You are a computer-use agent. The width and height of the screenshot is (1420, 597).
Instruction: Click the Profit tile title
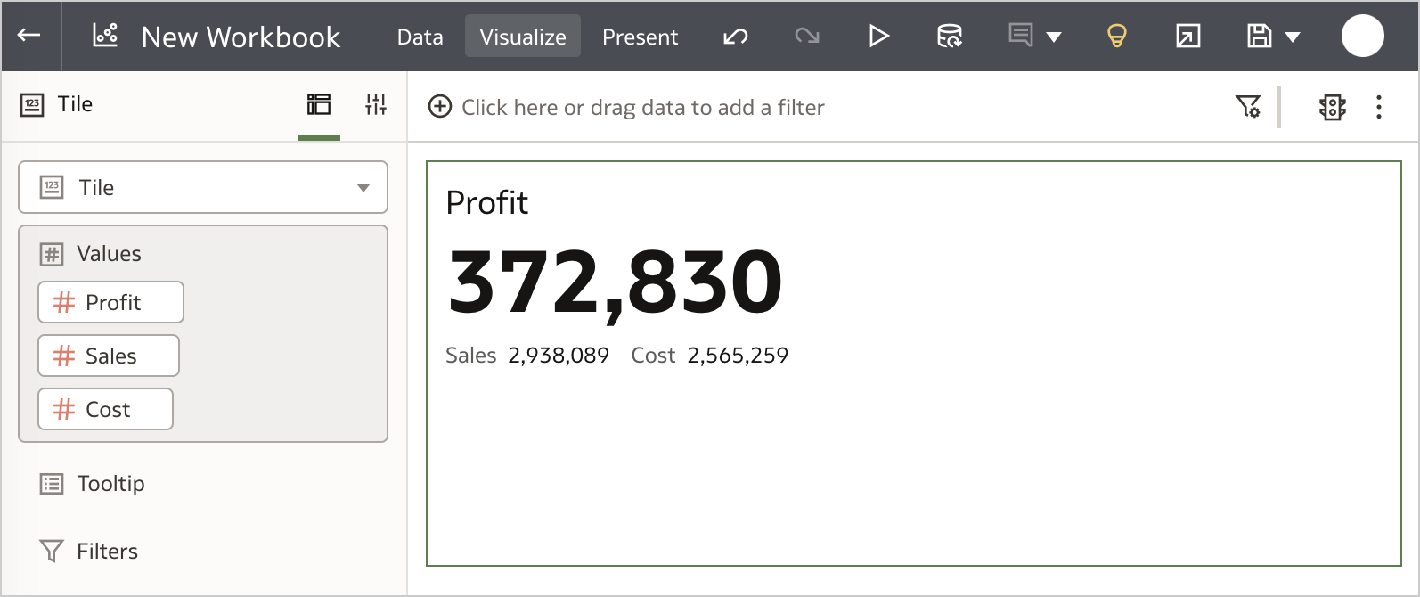tap(487, 203)
